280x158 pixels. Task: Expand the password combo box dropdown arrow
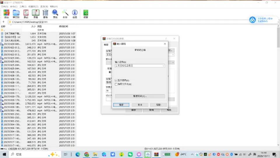point(163,66)
